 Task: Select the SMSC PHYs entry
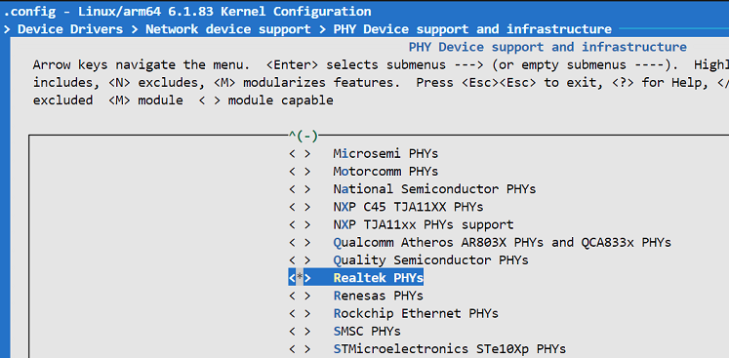click(367, 332)
